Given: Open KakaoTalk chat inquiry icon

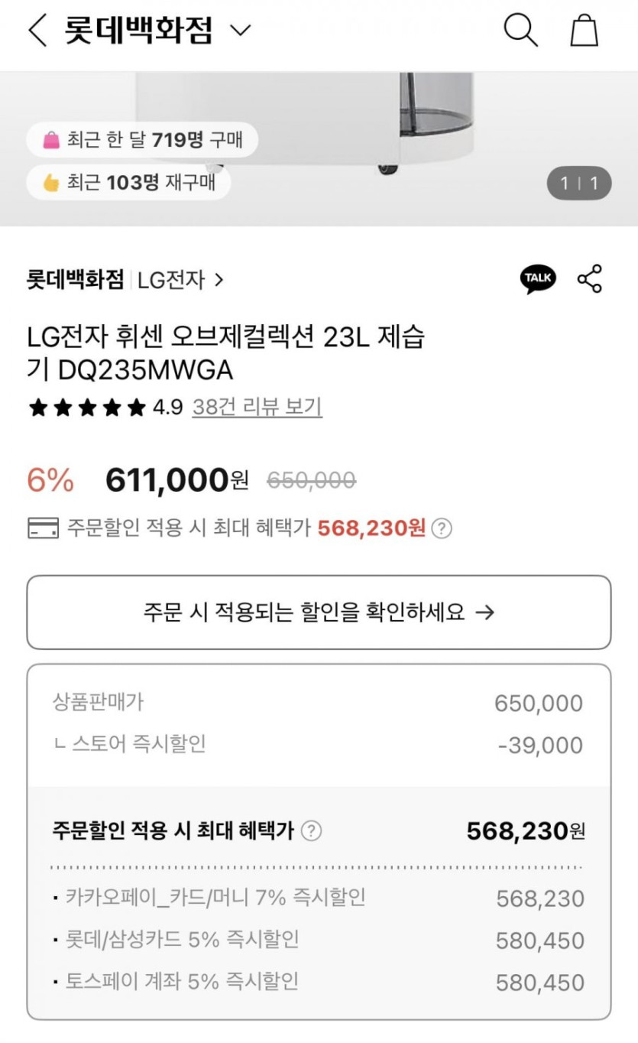Looking at the screenshot, I should [x=538, y=279].
